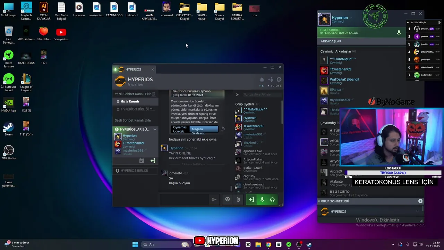Screen dimensions: 444x250
Task: Click OBS icon in taskbar
Action: pos(299,244)
